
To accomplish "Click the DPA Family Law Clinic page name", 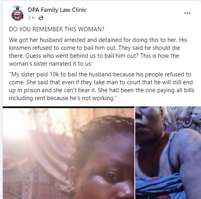I will tap(57, 10).
